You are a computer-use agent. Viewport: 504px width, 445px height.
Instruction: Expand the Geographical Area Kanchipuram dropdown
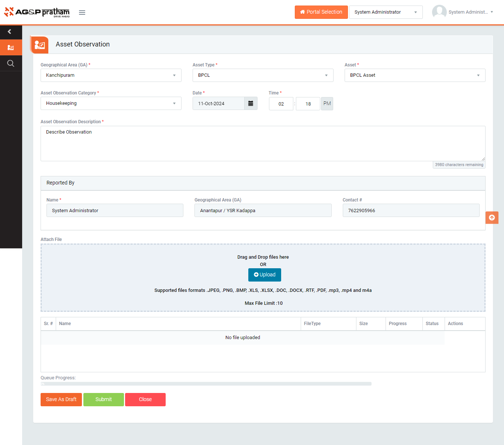pos(111,75)
